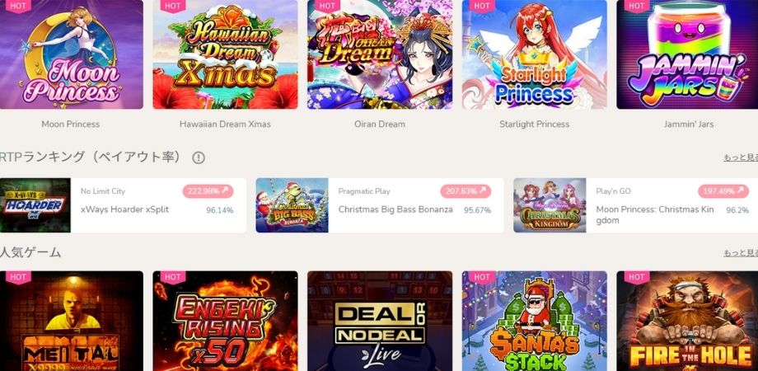This screenshot has height=371, width=758.
Task: Click HOT badge on Santa's Stack
Action: pyautogui.click(x=482, y=277)
